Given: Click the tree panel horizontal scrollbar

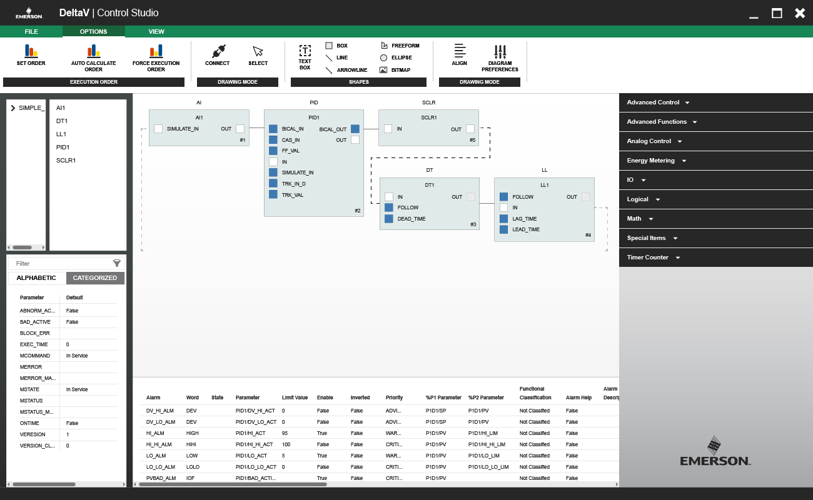Looking at the screenshot, I should click(x=22, y=247).
